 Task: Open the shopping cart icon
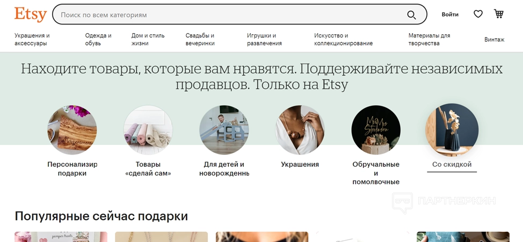pos(499,13)
